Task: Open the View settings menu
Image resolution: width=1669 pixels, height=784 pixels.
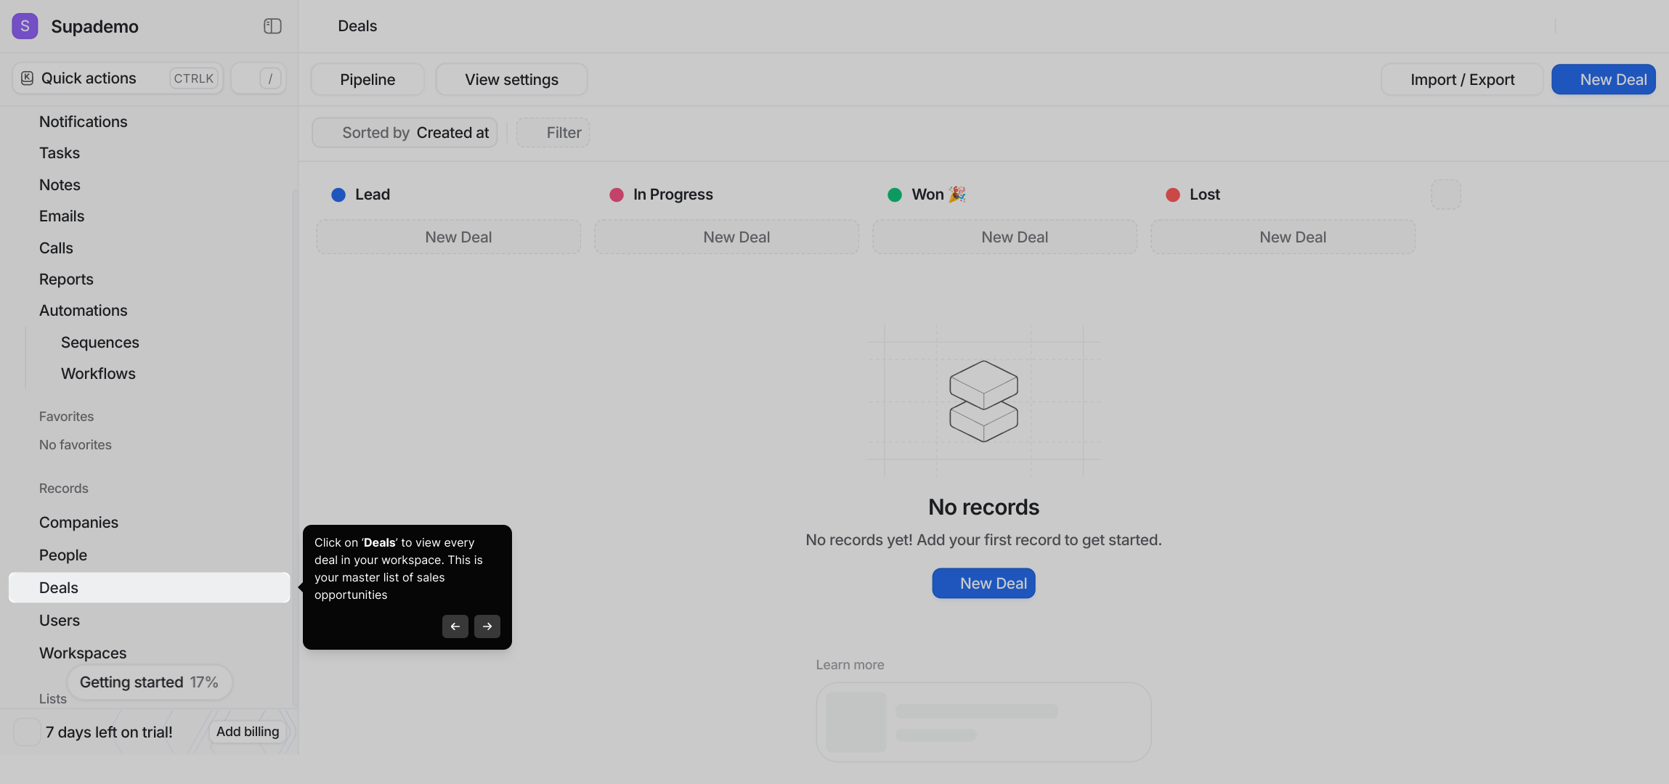Action: click(511, 80)
